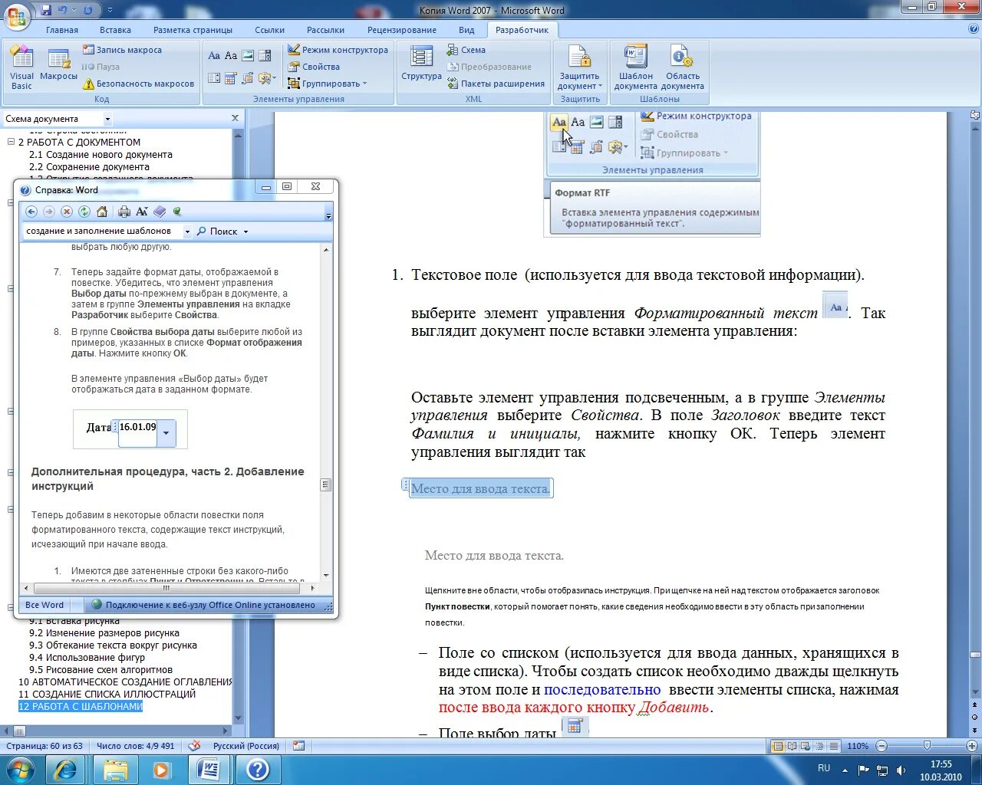Go to Help home page
982x785 pixels.
coord(102,212)
